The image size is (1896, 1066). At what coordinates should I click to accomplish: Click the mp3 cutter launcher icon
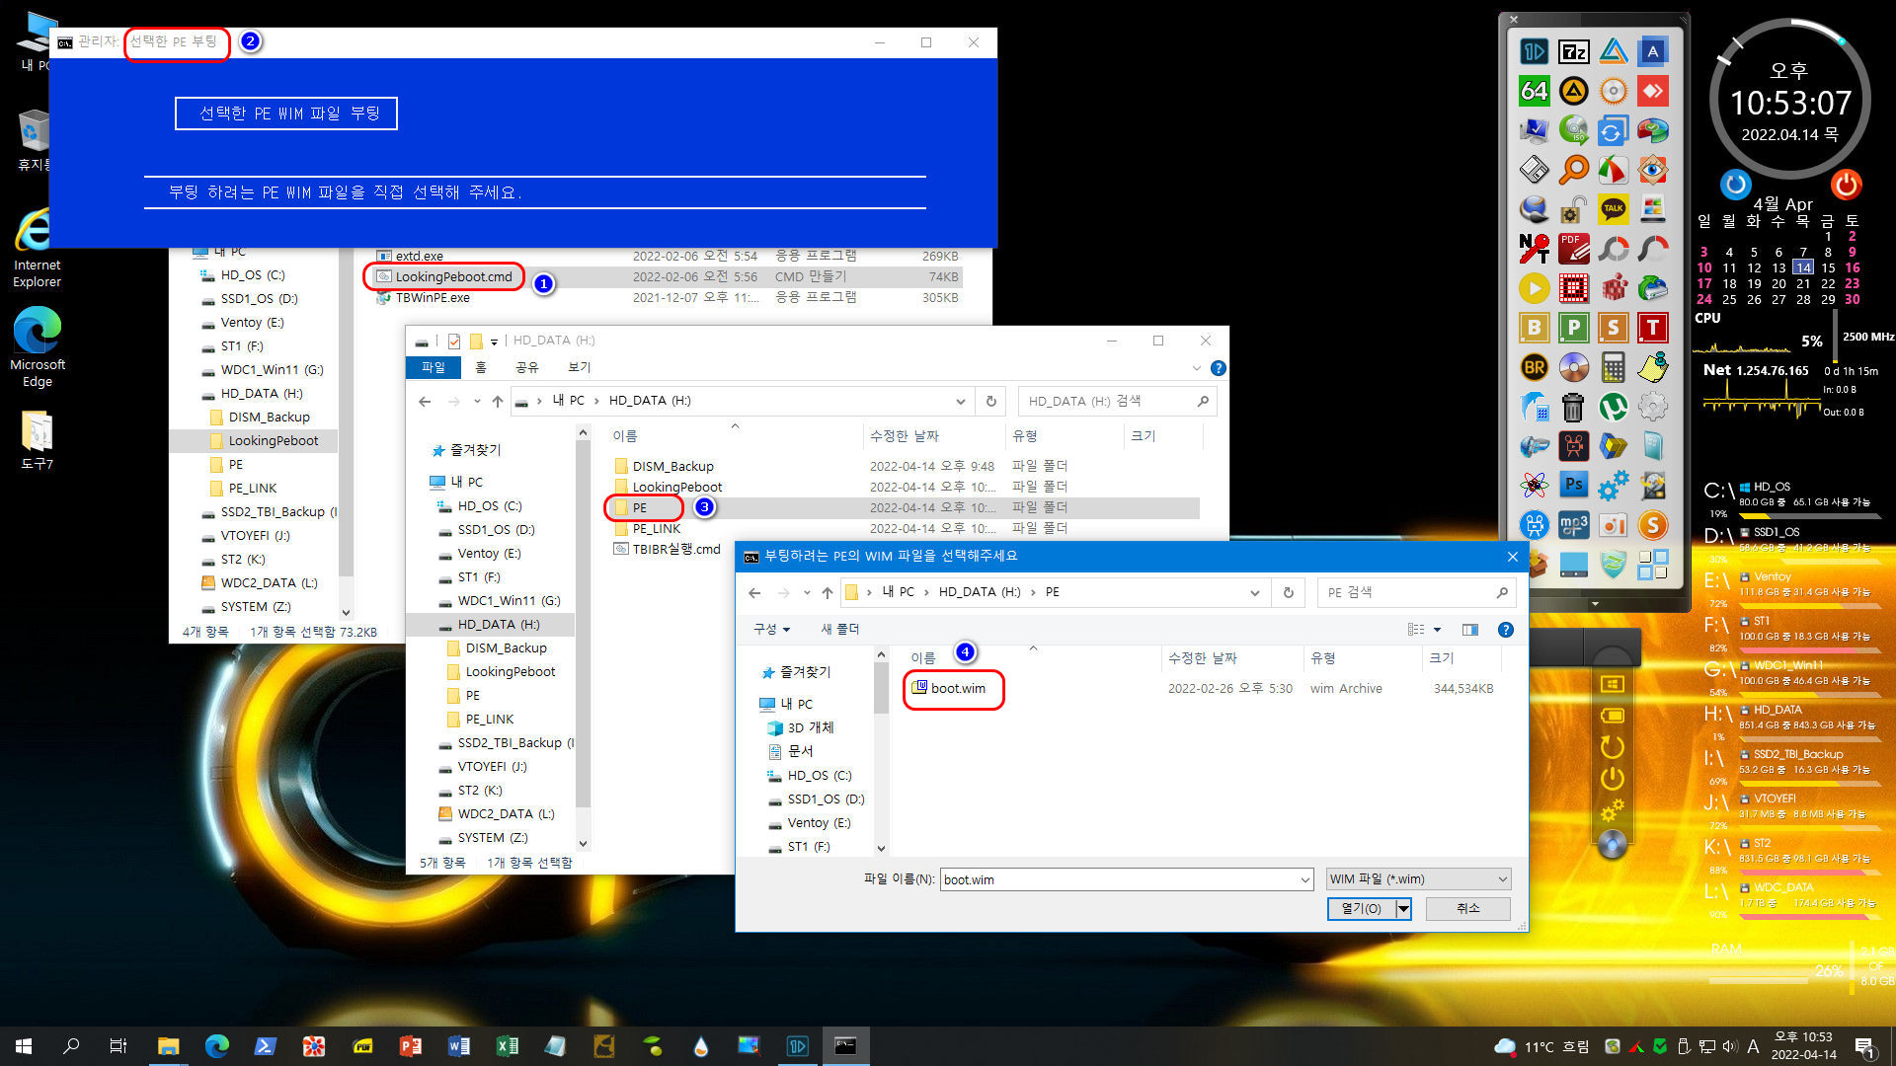point(1573,524)
